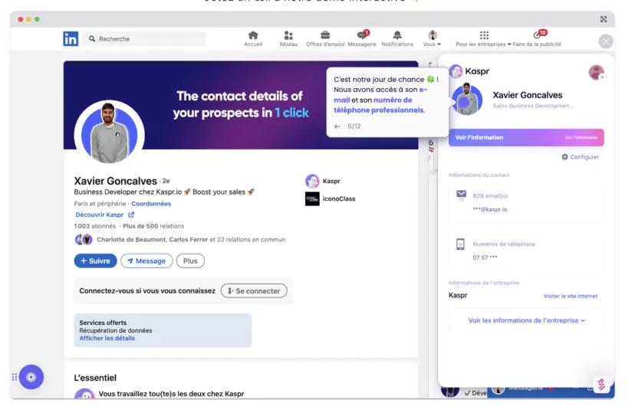This screenshot has width=629, height=410.
Task: Click the Xavier Goncalves name heading on the profile
Action: [116, 181]
